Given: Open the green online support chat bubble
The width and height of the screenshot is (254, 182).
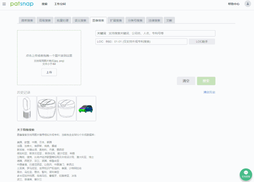Looking at the screenshot, I should (x=246, y=174).
